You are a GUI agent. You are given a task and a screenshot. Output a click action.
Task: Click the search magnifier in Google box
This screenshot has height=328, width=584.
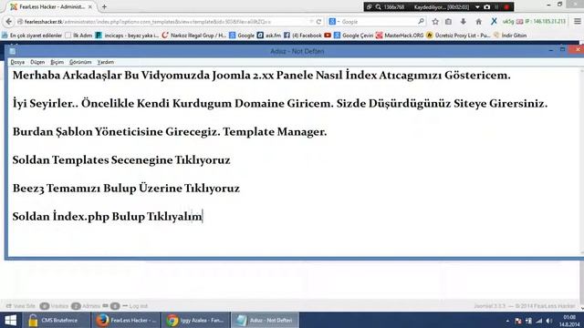[x=421, y=22]
